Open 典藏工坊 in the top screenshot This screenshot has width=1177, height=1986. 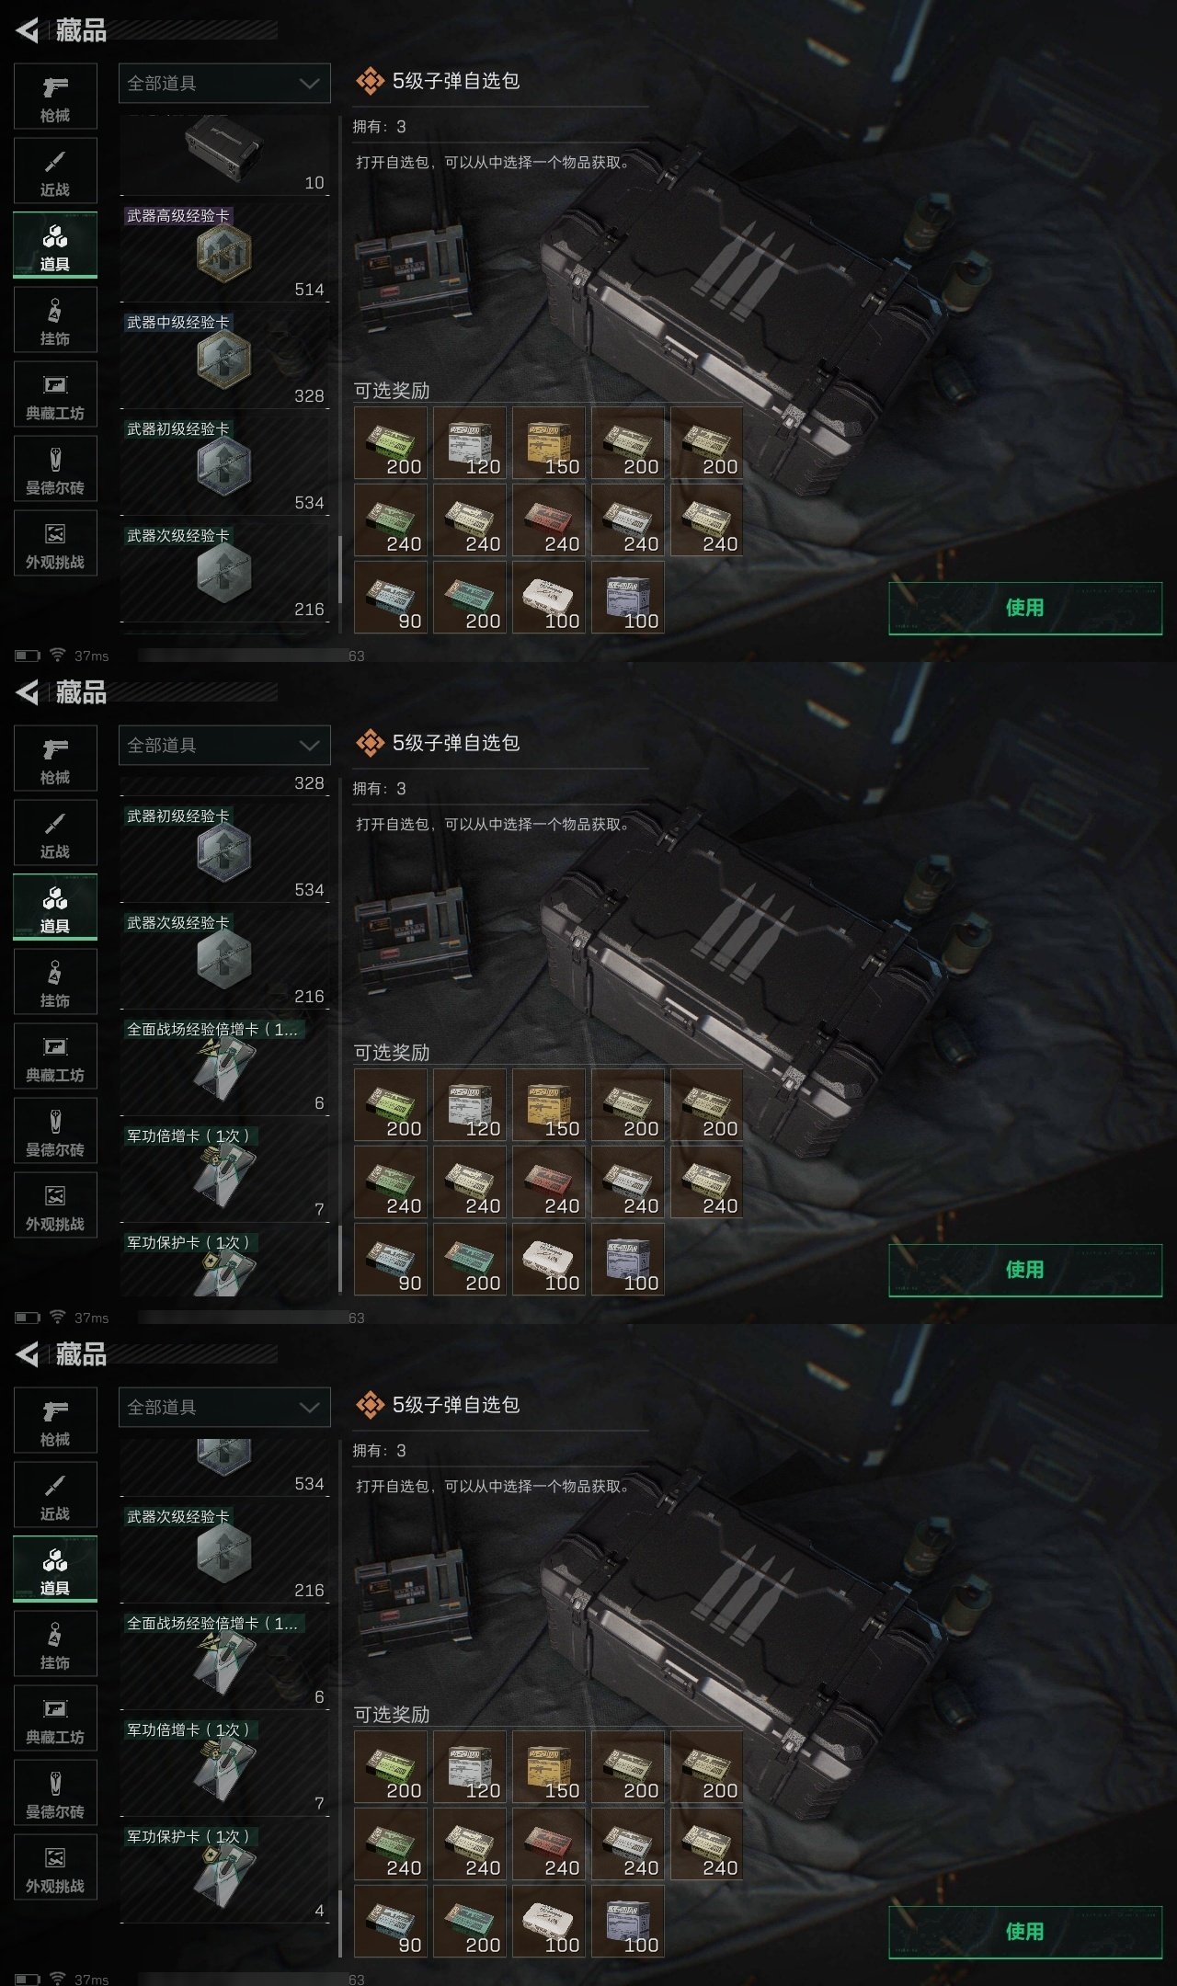55,394
